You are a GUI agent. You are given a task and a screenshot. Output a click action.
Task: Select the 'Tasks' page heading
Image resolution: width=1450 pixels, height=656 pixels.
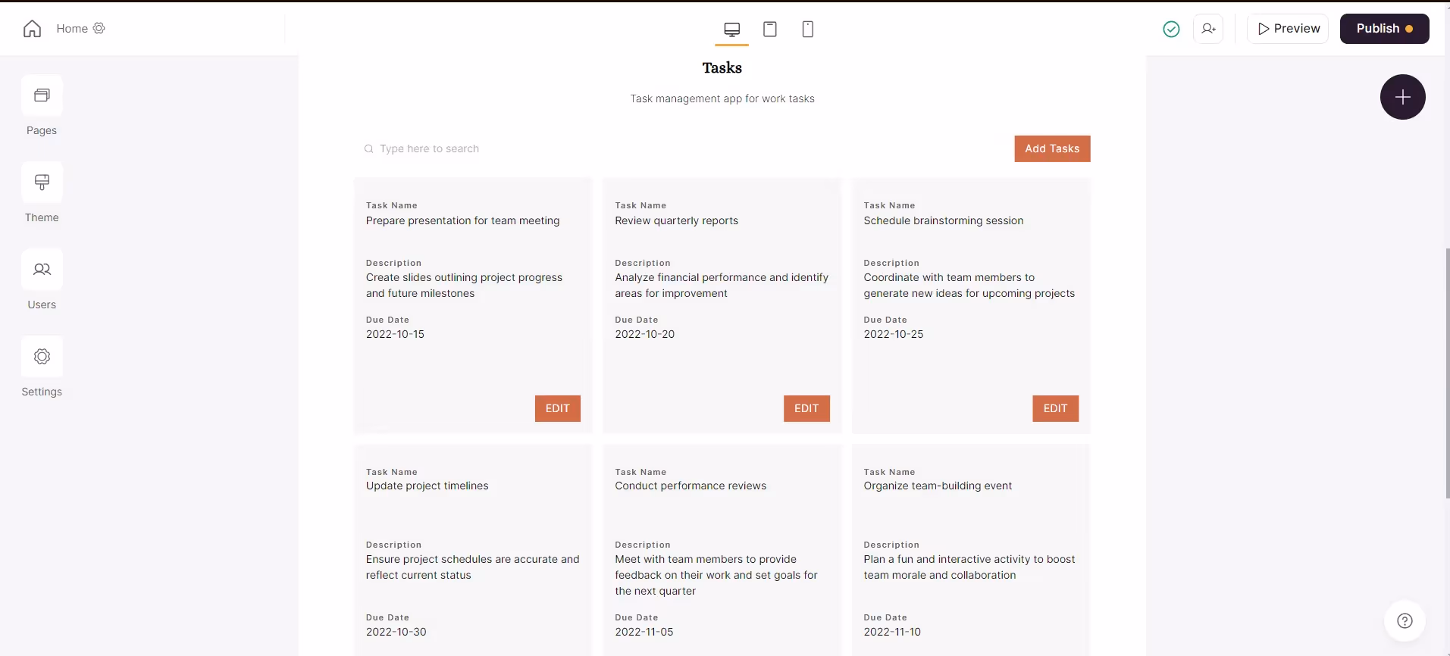[x=722, y=68]
